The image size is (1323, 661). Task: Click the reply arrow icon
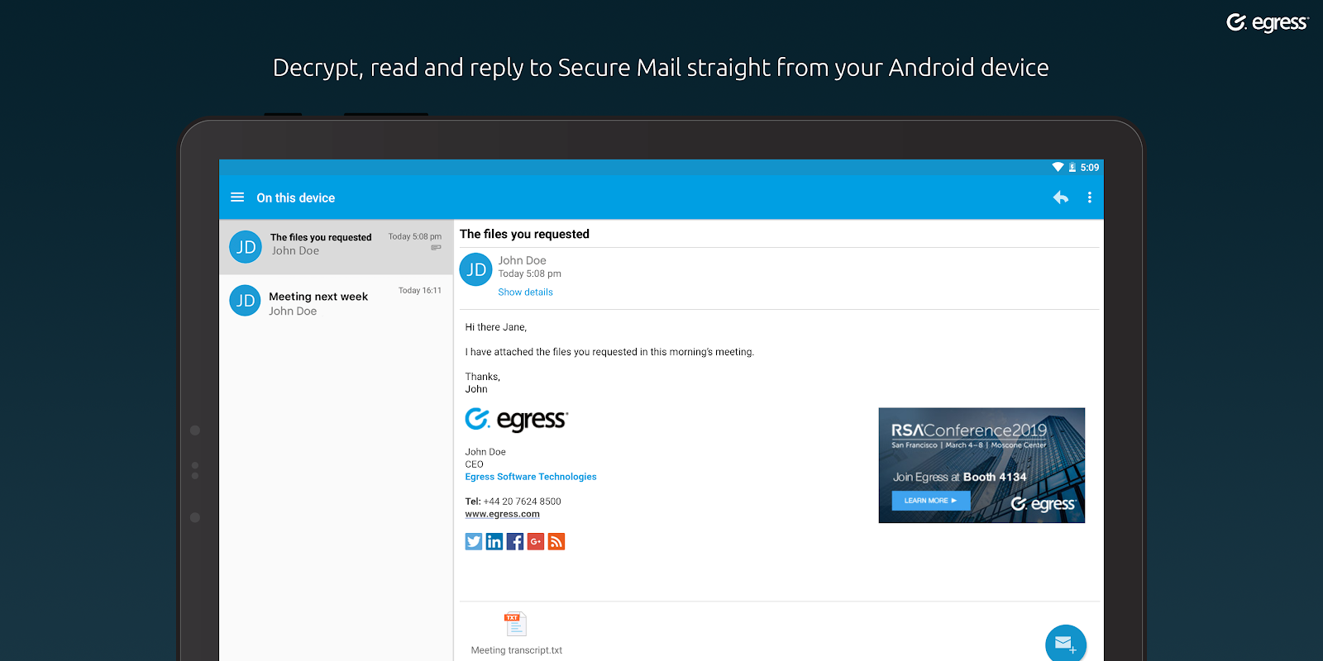(1061, 197)
